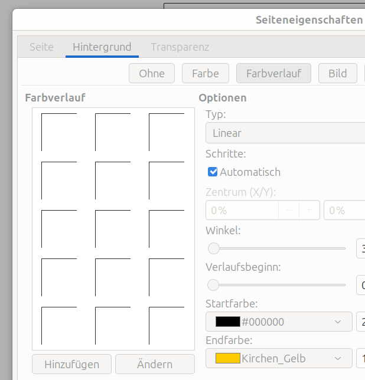Viewport: 365px width, 380px height.
Task: Pick the top-right gradient preset thumbnail
Action: [x=167, y=132]
